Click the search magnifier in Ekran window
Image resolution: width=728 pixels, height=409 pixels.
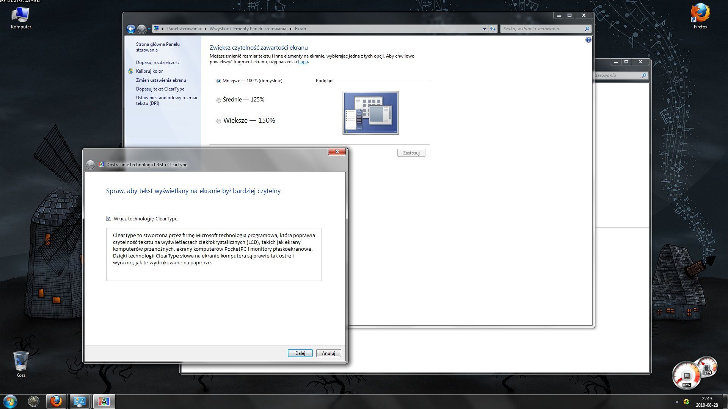point(587,29)
